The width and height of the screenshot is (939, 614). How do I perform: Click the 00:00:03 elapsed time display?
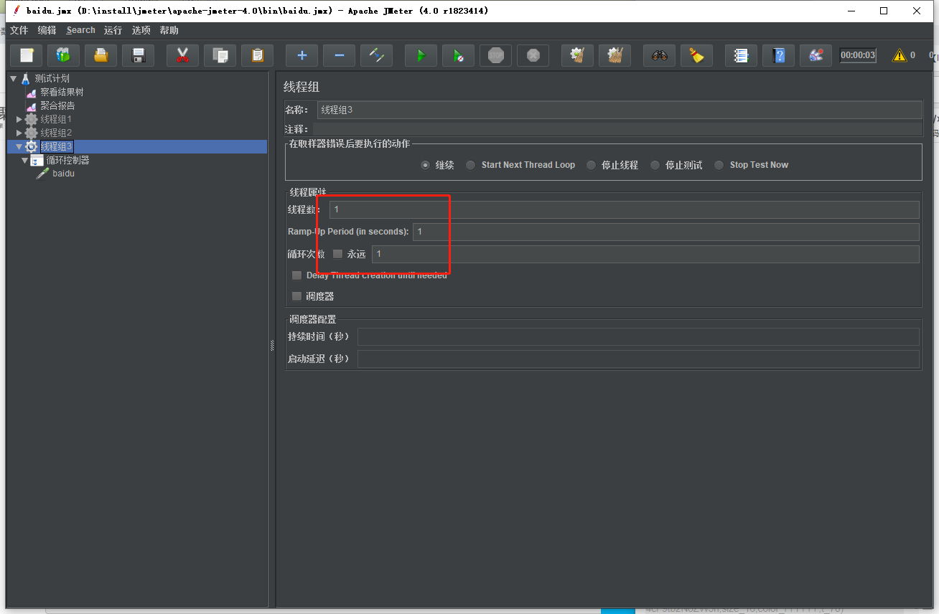point(858,55)
